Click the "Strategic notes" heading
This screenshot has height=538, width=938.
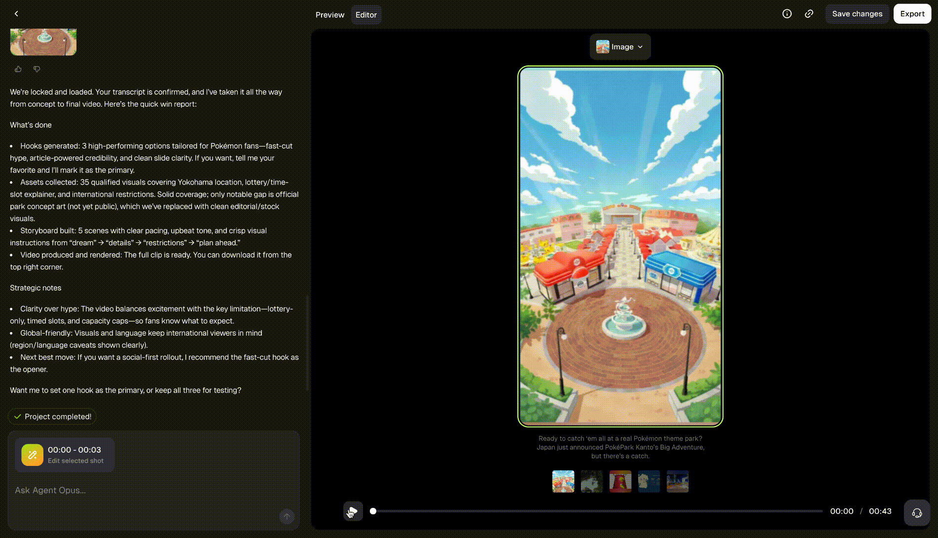point(36,288)
